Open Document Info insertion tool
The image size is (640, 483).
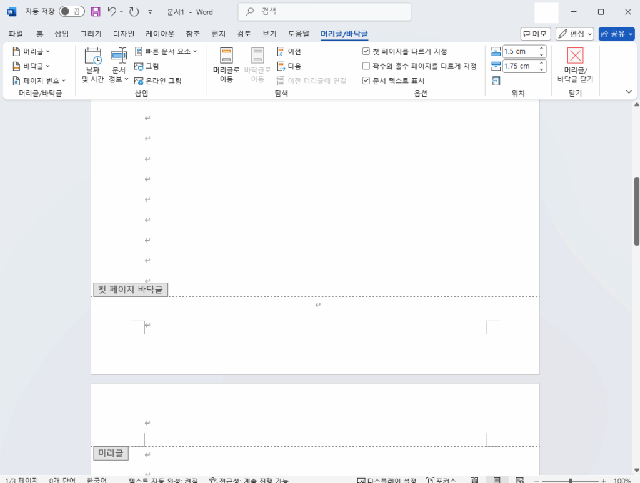point(119,66)
